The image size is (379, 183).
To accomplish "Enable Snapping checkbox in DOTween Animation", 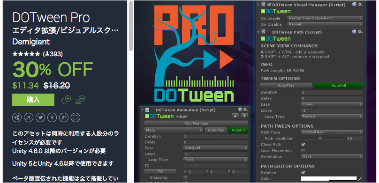I will coord(185,178).
